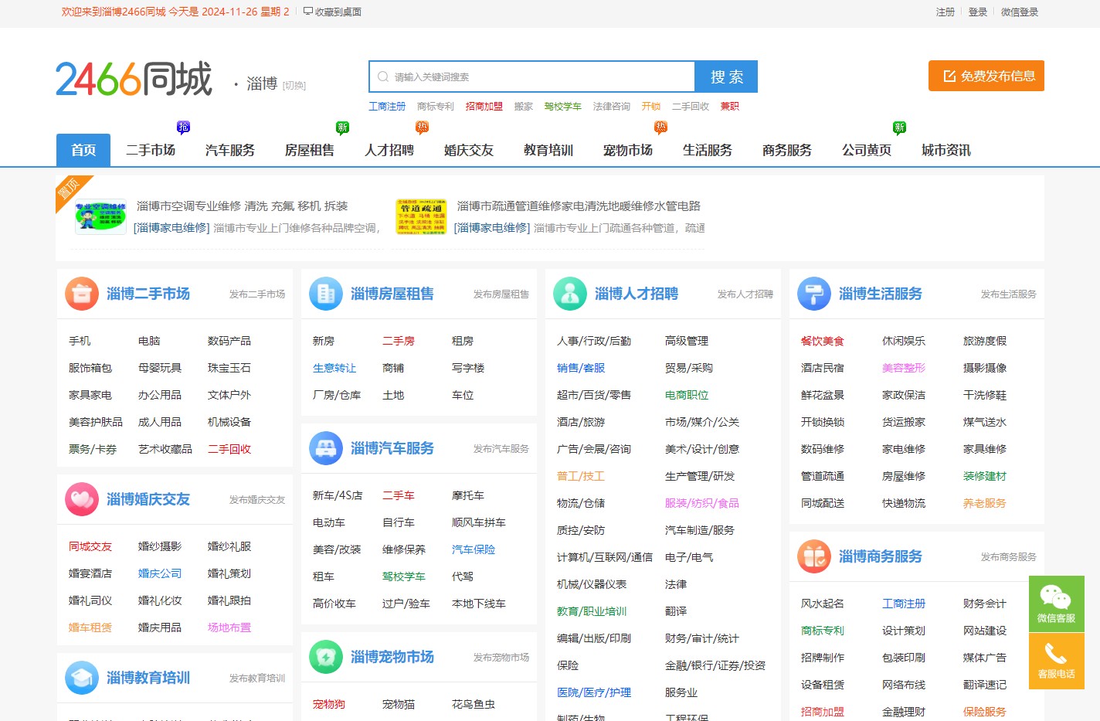Click the 驾校学车 hot keyword under search

(x=563, y=106)
